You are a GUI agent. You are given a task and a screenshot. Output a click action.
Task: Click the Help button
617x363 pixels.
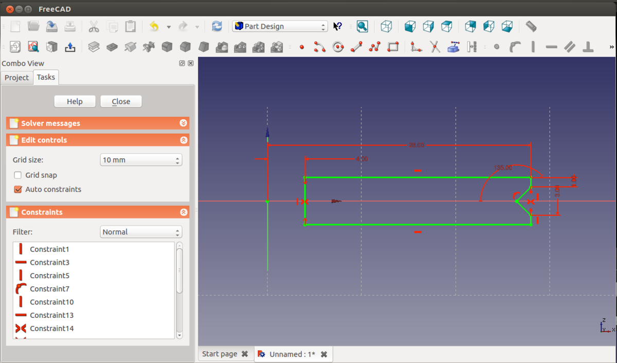(75, 102)
